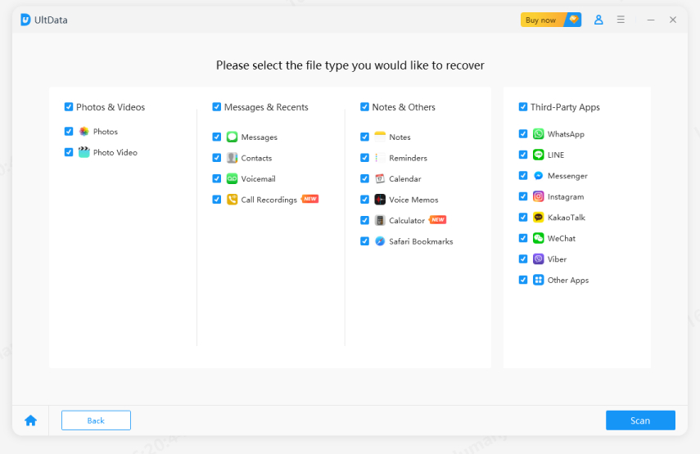This screenshot has width=700, height=454.
Task: Toggle the Calendar checkbox
Action: 364,179
